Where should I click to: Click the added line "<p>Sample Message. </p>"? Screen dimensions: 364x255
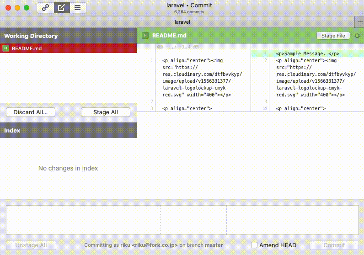tap(308, 54)
